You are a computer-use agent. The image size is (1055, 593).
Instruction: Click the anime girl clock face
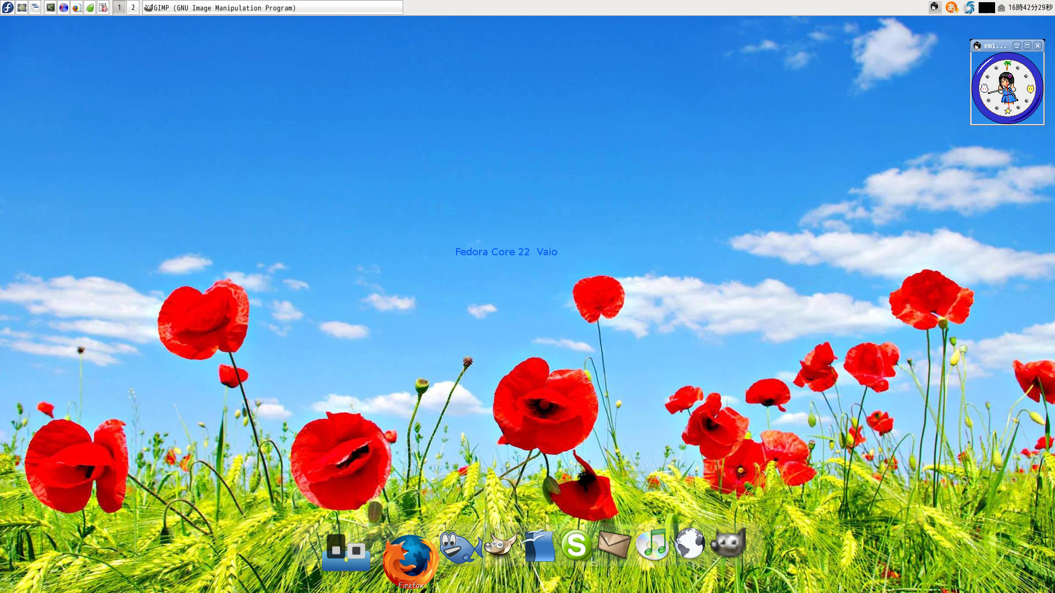1007,88
